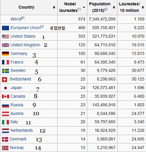The width and height of the screenshot is (146, 152).
Task: Open the Germany link
Action: pos(19,54)
